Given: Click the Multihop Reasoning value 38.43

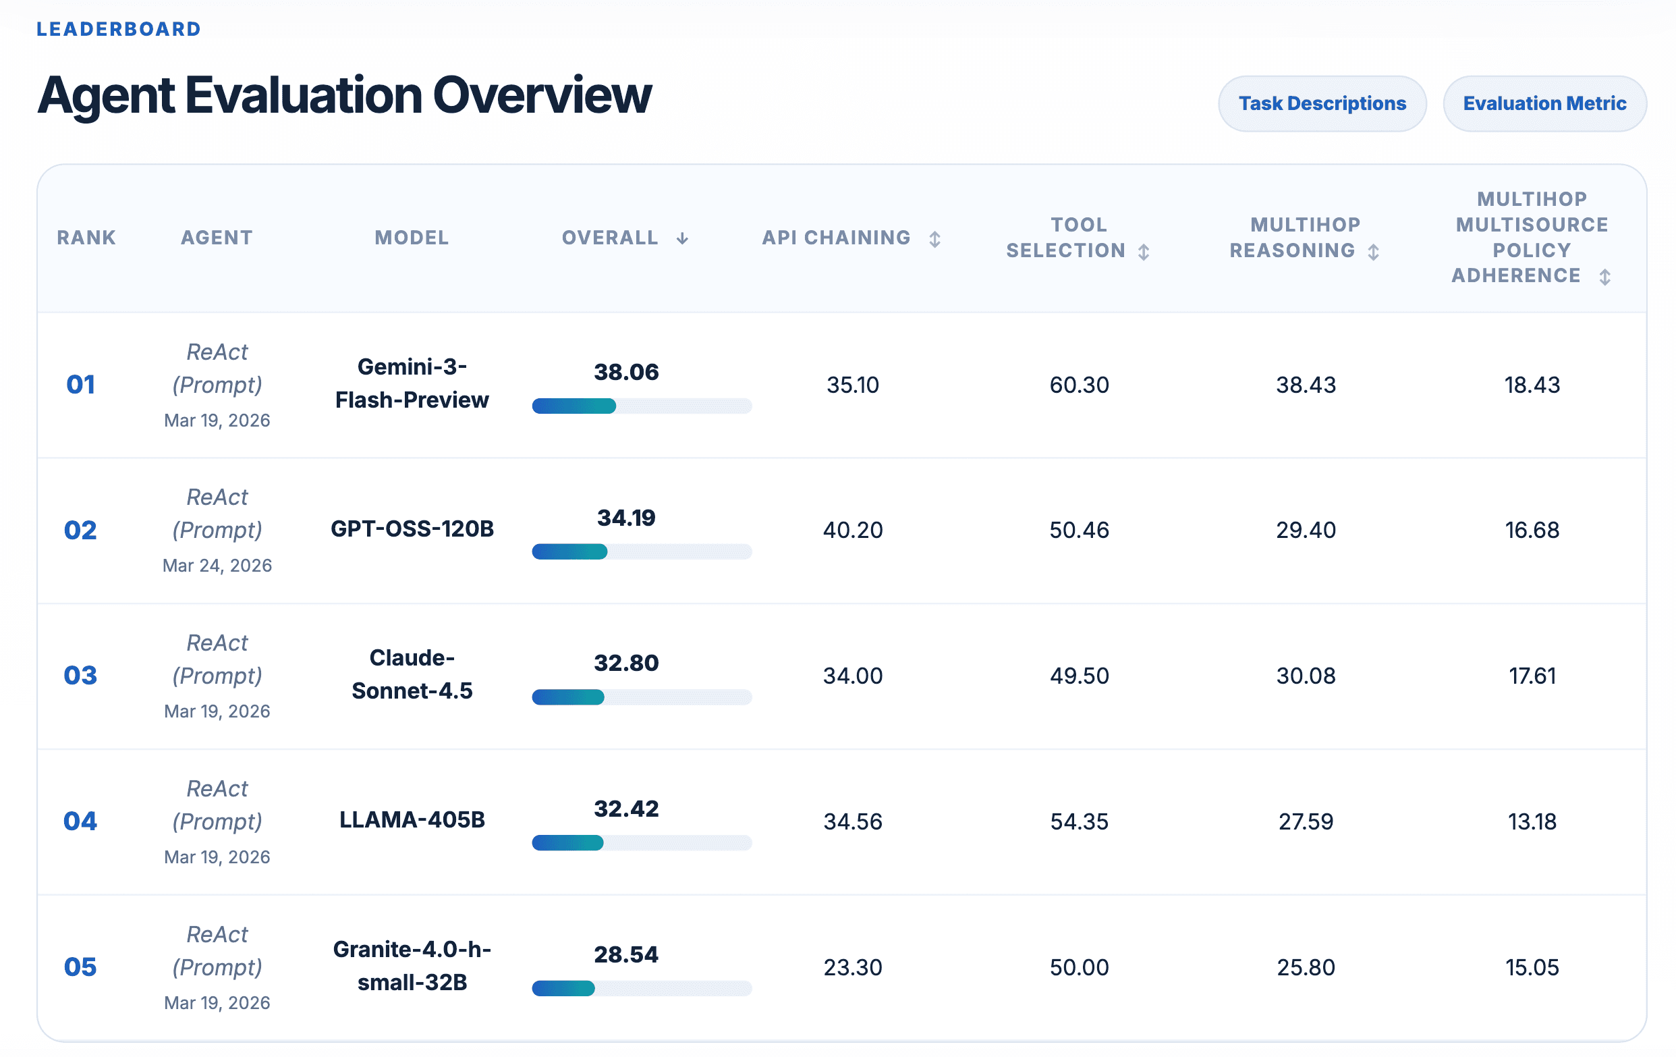Looking at the screenshot, I should click(1306, 385).
